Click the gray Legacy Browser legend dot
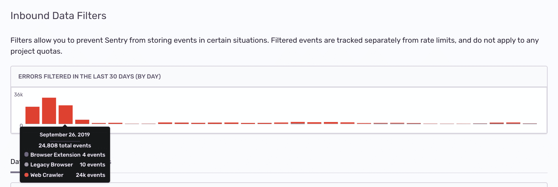 (26, 164)
